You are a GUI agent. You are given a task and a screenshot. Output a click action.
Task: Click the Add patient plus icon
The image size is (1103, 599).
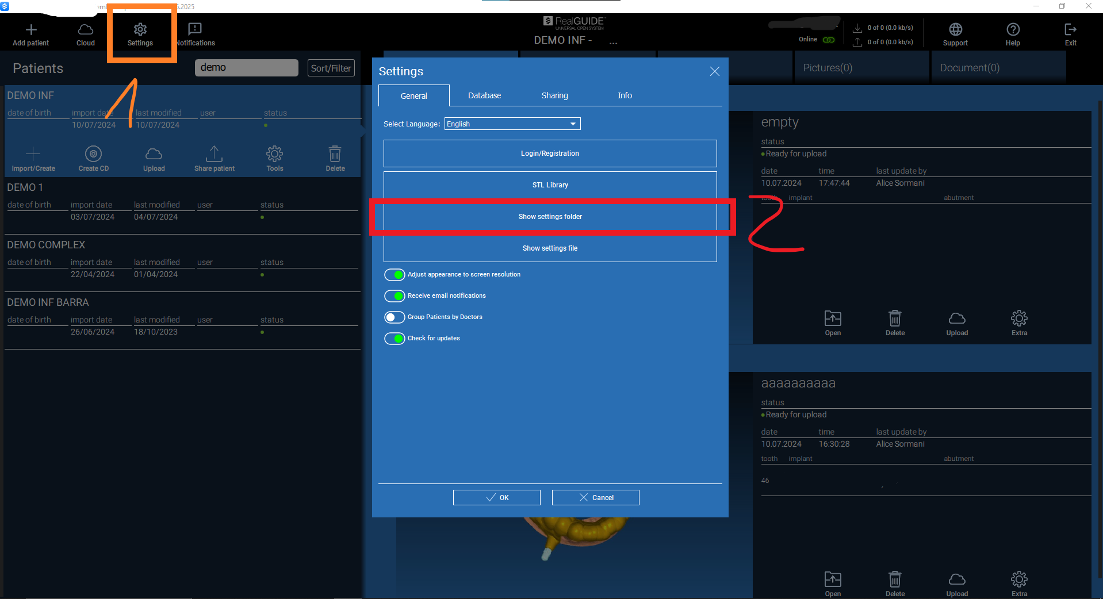point(31,30)
